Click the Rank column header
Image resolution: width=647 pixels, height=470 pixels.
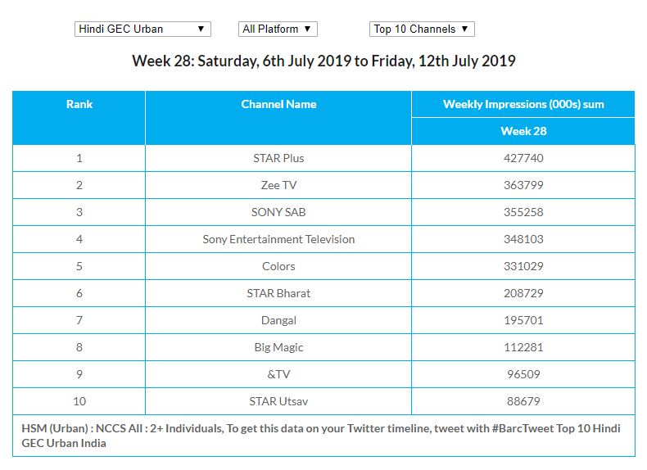coord(79,104)
